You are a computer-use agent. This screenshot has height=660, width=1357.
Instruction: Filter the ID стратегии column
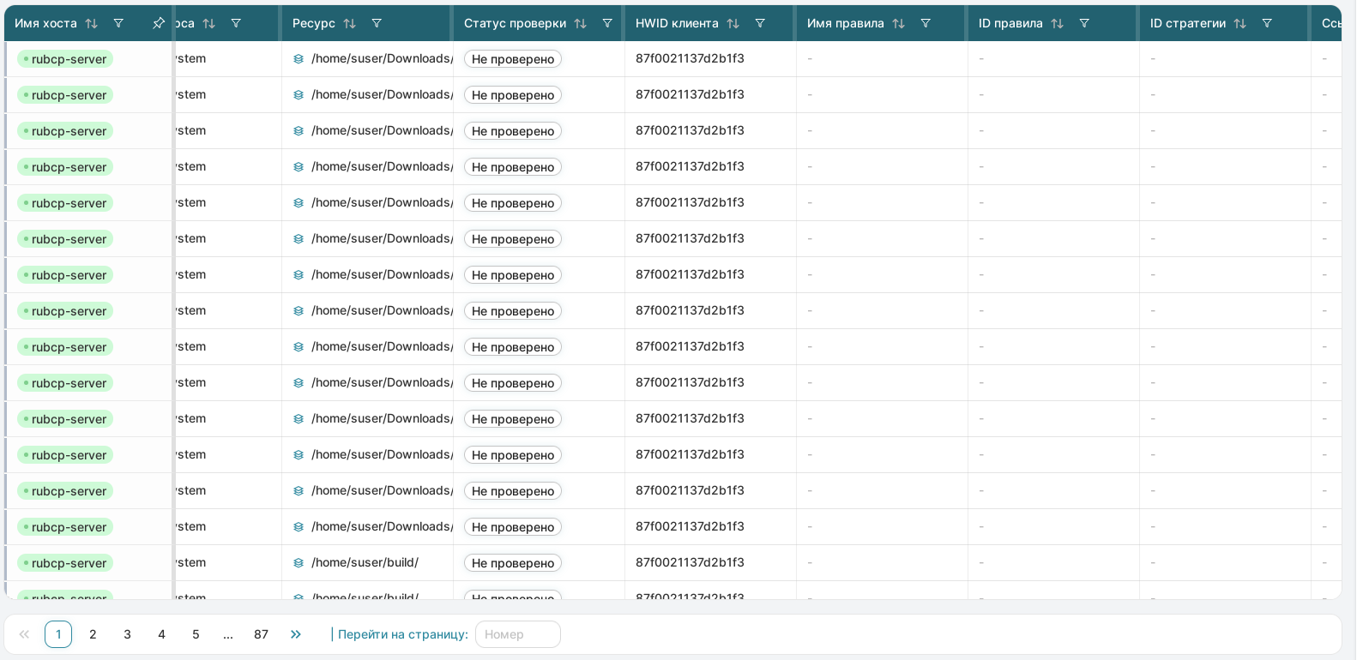[x=1267, y=23]
